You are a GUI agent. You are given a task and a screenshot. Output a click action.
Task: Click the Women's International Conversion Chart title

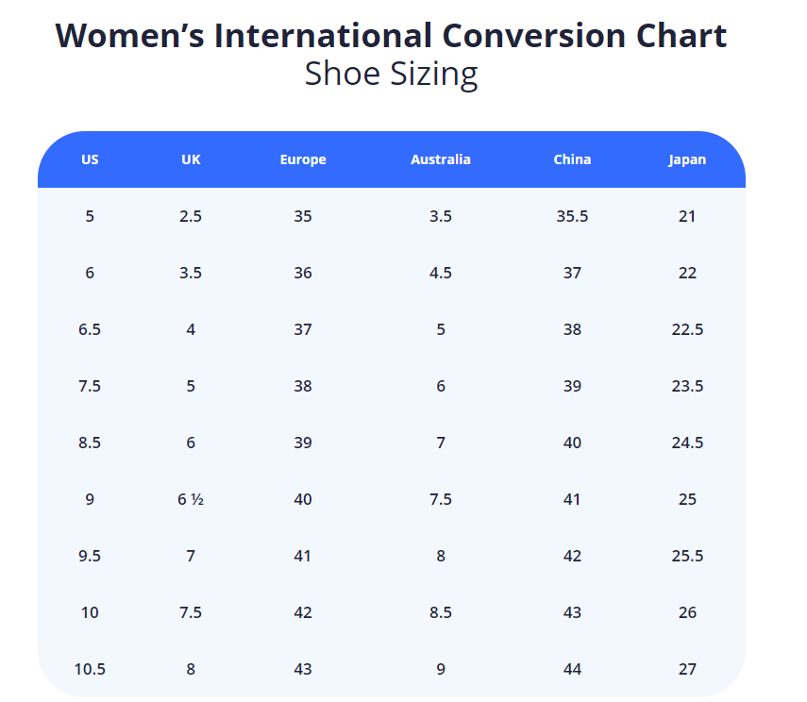click(x=391, y=36)
